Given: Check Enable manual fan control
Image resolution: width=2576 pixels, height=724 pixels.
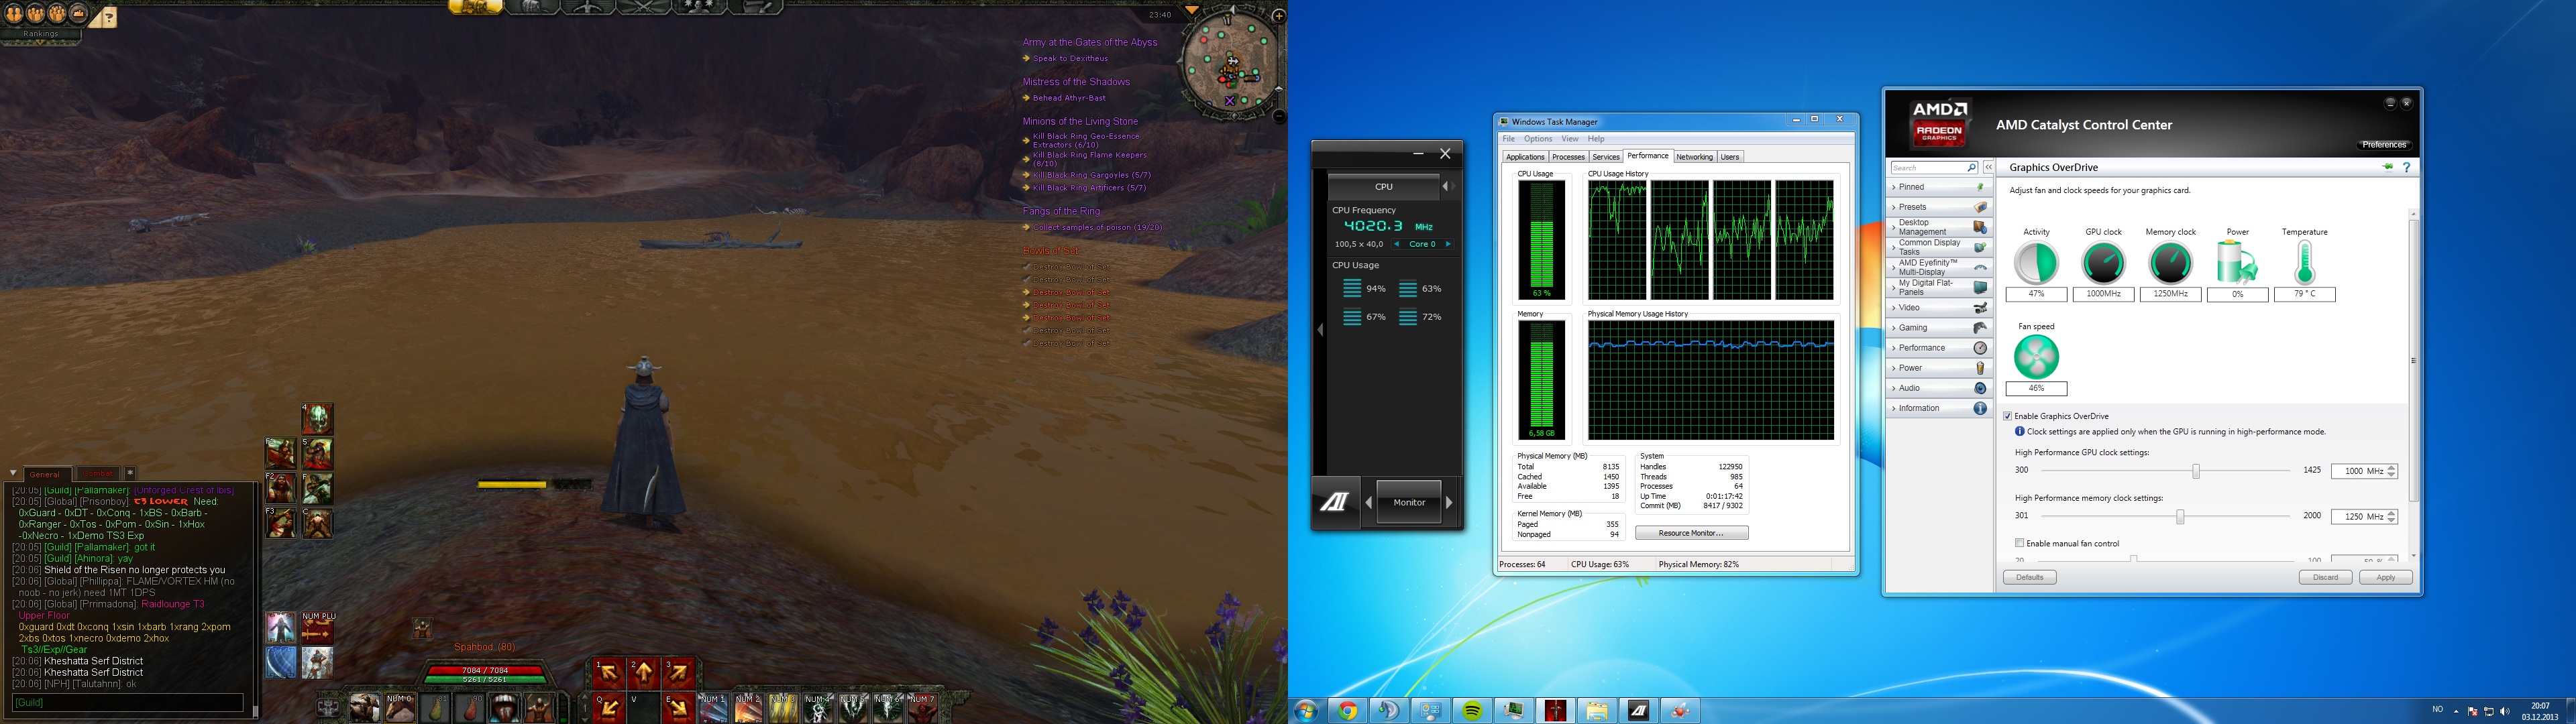Looking at the screenshot, I should [x=2019, y=543].
